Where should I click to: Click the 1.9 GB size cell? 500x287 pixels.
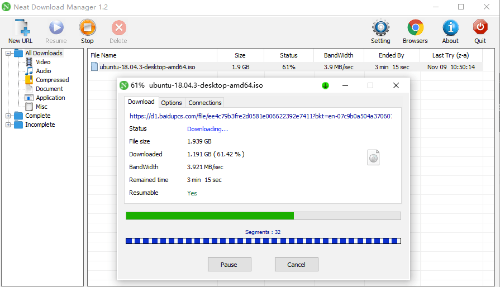tap(241, 67)
